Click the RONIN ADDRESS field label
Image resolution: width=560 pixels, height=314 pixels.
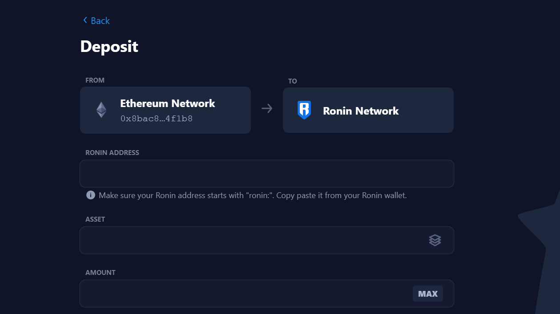[112, 153]
